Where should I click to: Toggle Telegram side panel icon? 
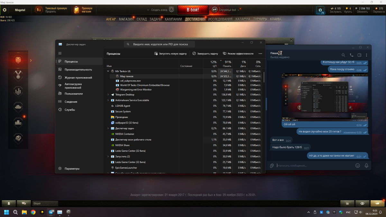(x=359, y=55)
